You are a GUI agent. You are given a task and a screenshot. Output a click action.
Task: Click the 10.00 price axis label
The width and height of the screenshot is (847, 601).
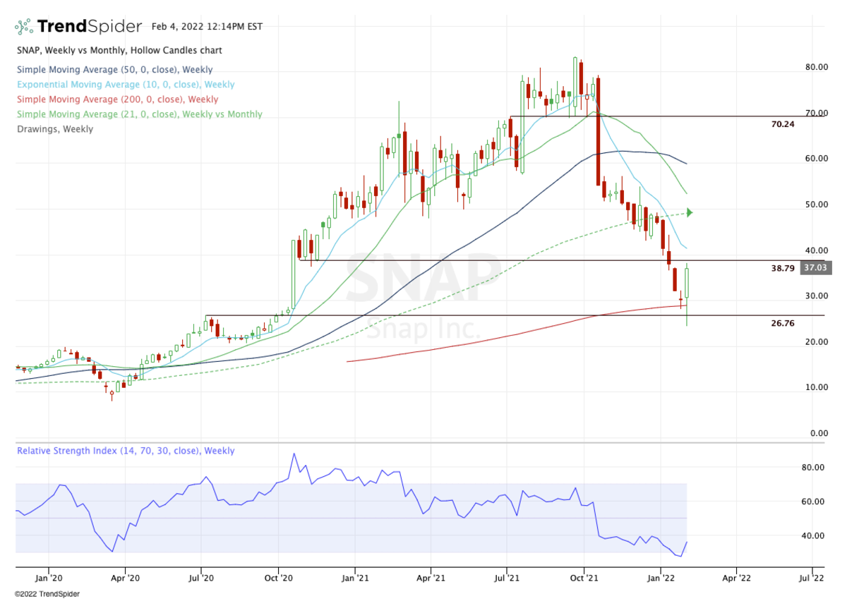click(817, 388)
